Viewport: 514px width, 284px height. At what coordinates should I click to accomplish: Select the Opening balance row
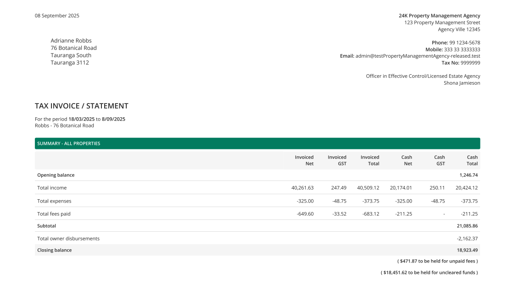(x=56, y=175)
